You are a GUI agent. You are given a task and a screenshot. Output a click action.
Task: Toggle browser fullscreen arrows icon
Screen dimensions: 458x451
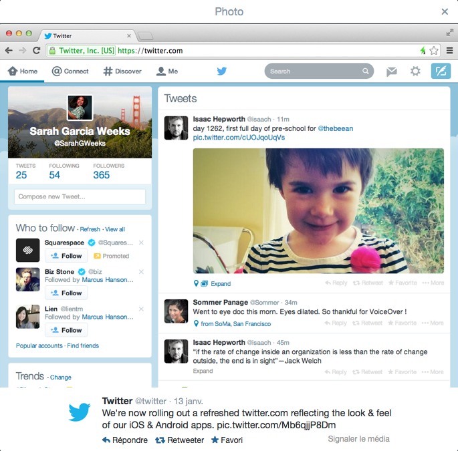coord(449,32)
